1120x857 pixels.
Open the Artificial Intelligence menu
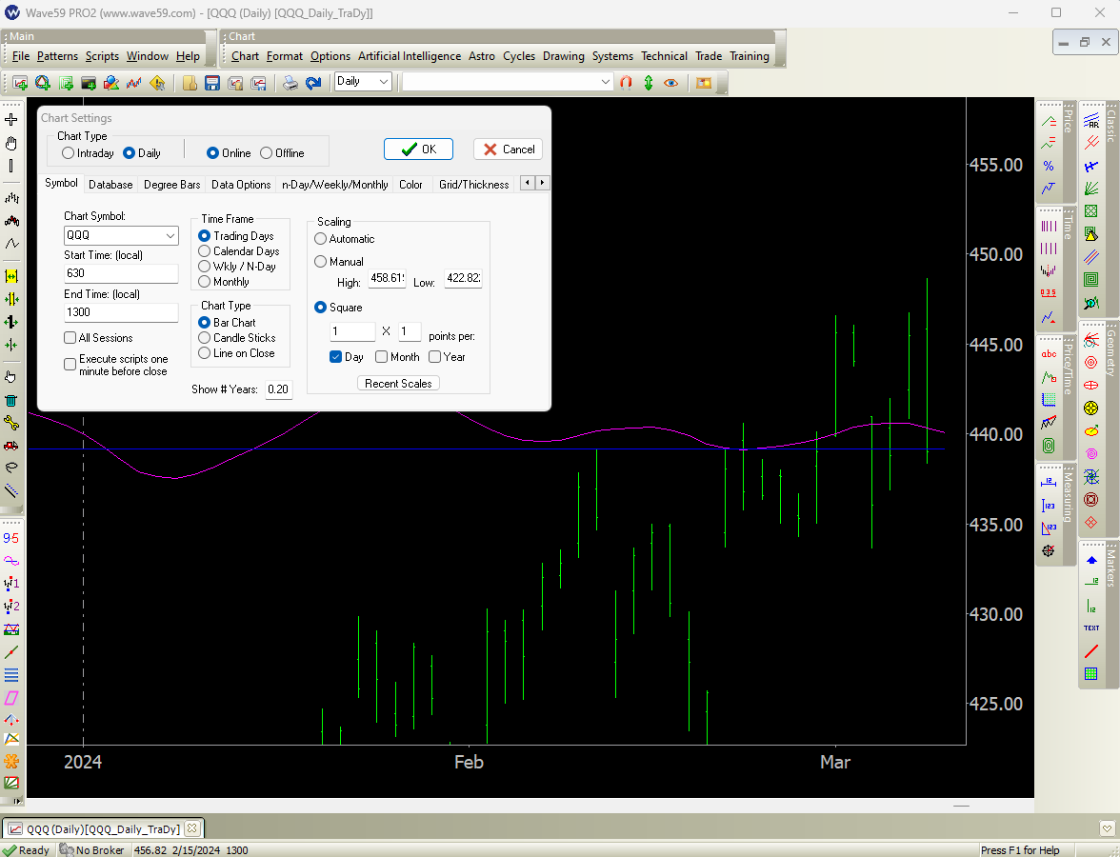click(410, 55)
